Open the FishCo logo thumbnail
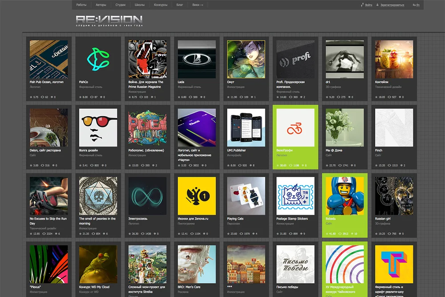This screenshot has width=445, height=297. (98, 59)
